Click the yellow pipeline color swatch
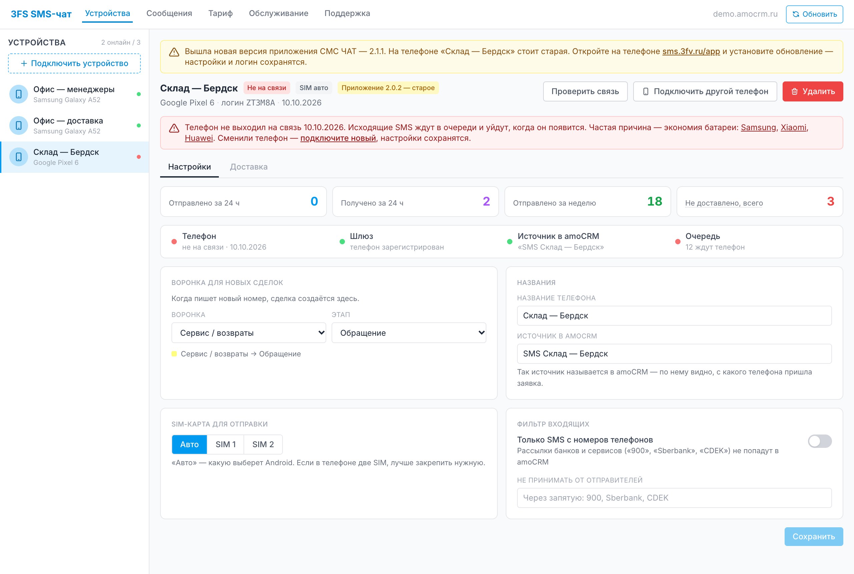 click(174, 354)
